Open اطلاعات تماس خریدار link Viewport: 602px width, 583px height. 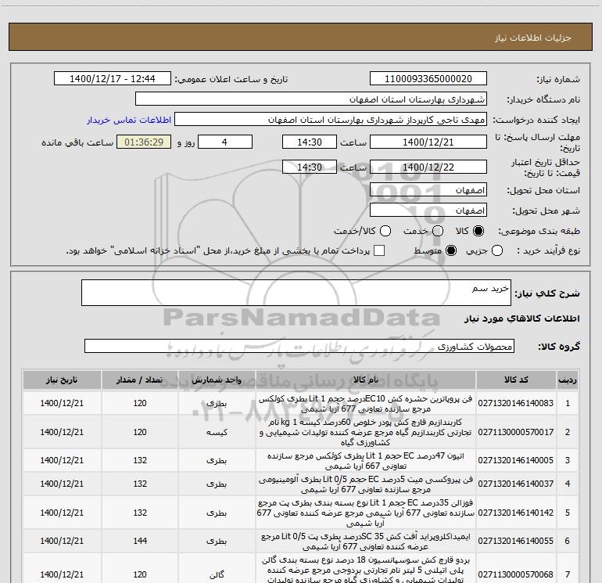[x=129, y=120]
